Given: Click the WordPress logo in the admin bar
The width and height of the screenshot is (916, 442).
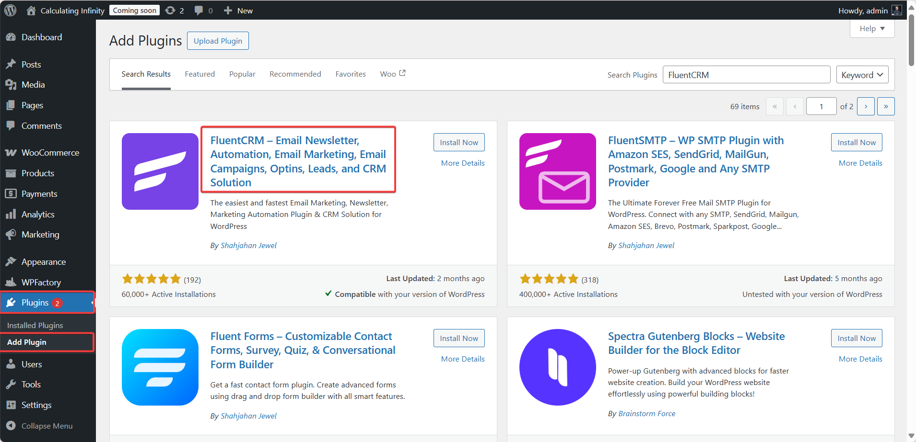Looking at the screenshot, I should click(10, 10).
